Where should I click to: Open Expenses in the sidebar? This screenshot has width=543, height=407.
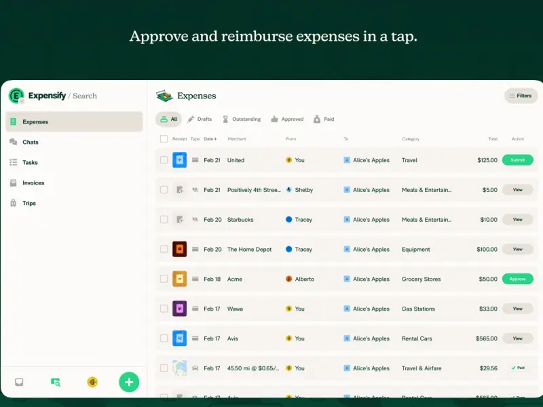[x=74, y=121]
